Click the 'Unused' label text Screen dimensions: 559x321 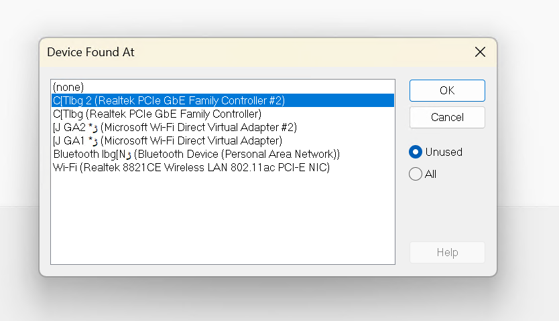tap(444, 152)
